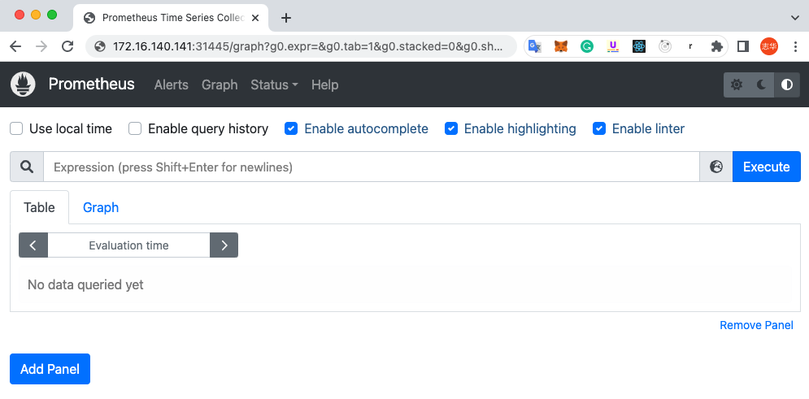
Task: Expand the tab search chevron
Action: [x=794, y=17]
